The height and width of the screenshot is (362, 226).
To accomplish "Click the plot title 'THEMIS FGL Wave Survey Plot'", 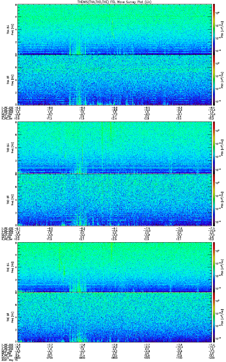I will (115, 2).
